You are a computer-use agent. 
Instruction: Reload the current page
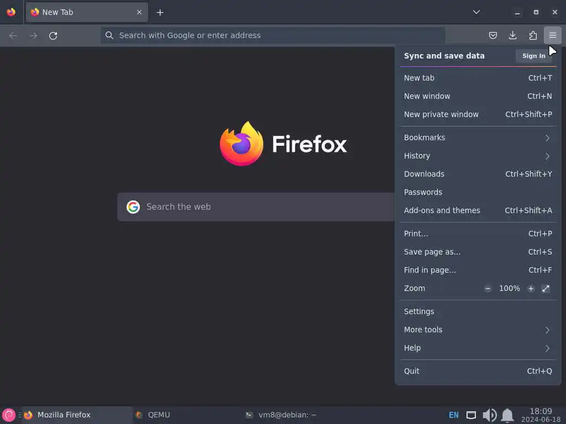click(53, 36)
